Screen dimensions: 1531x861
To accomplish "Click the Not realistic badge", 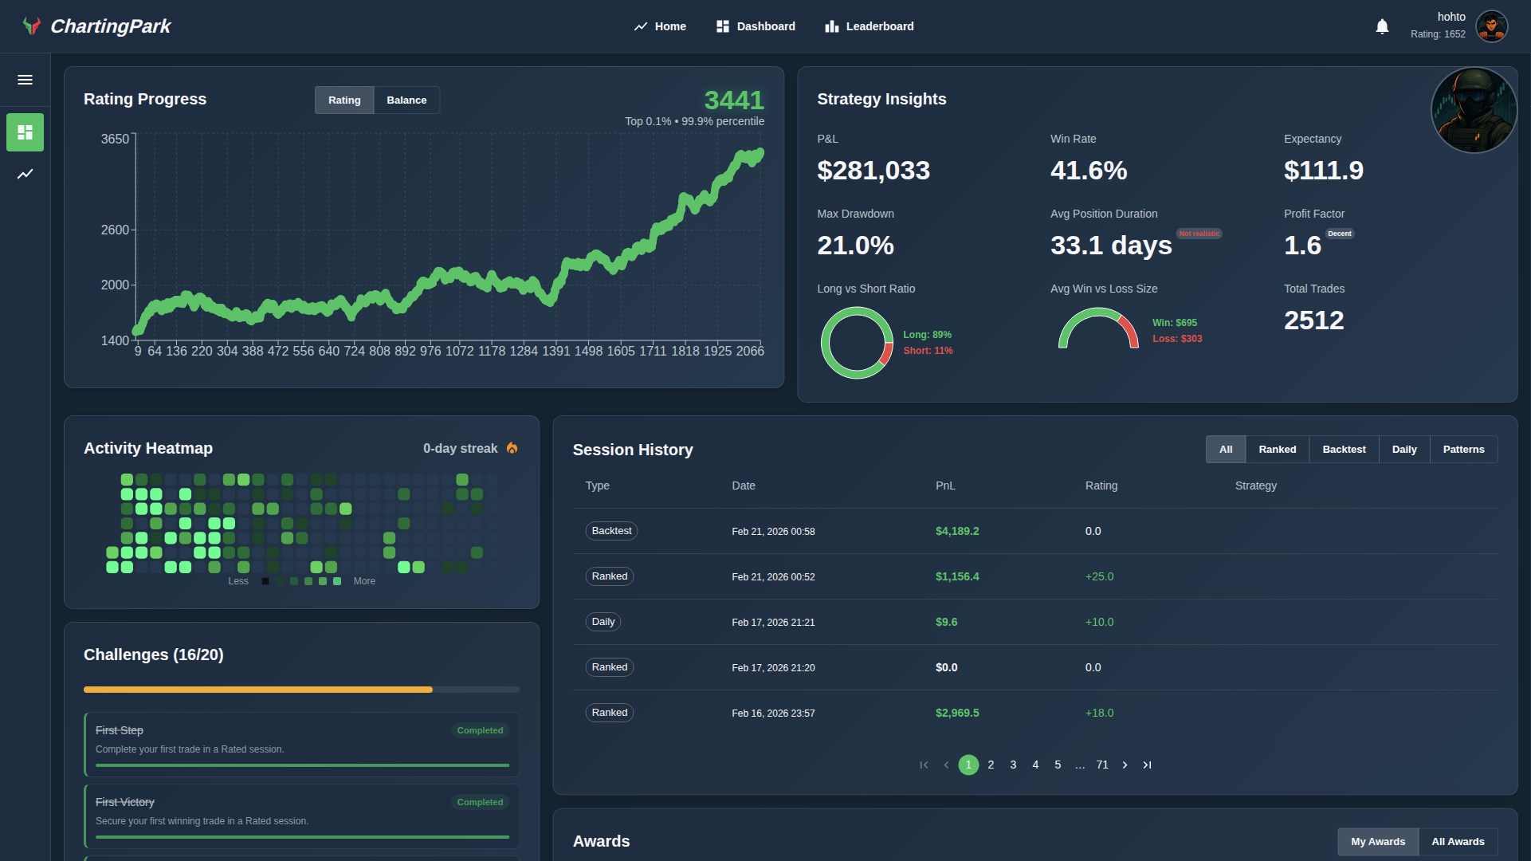I will pos(1199,234).
